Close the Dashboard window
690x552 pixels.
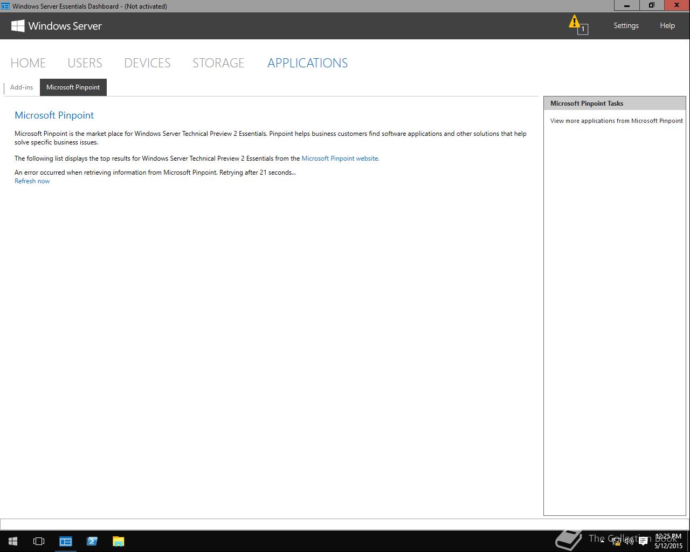pos(677,5)
